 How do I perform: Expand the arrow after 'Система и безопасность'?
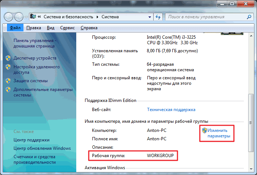98,17
